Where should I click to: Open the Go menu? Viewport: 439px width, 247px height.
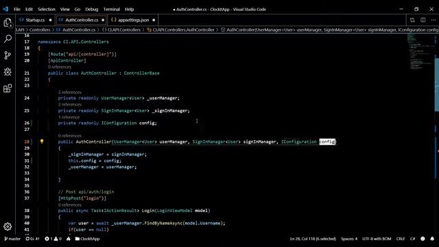78,9
